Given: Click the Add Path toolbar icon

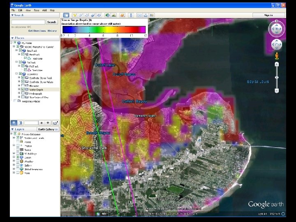Looking at the screenshot, I should [x=87, y=15].
